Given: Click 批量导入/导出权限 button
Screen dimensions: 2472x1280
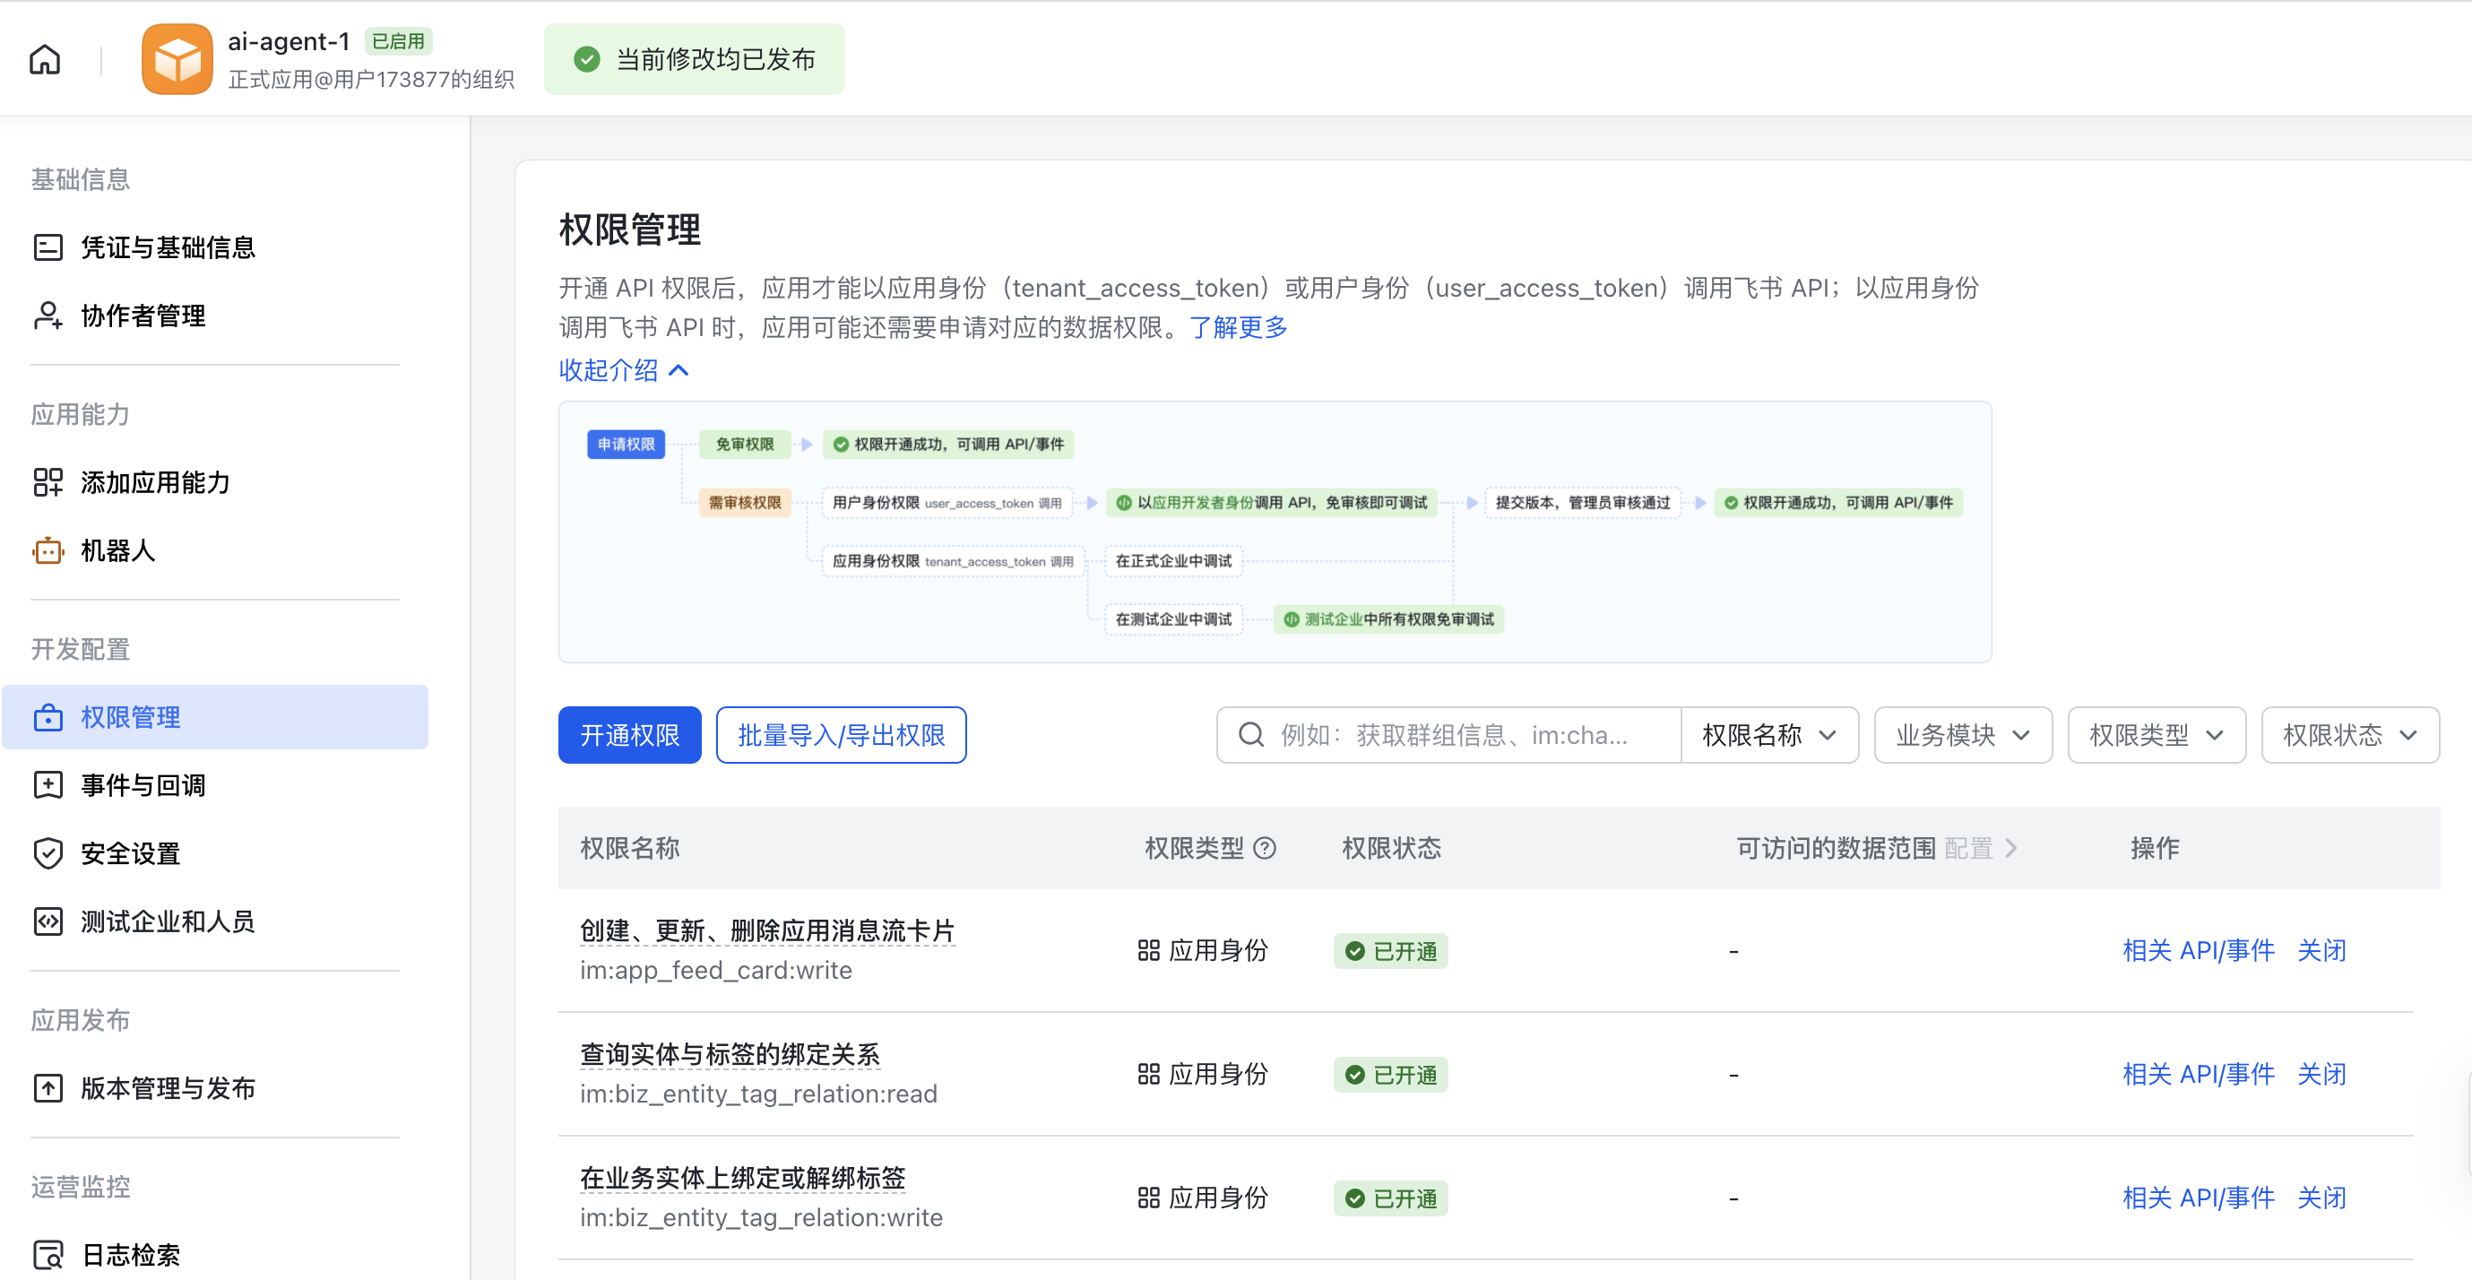Looking at the screenshot, I should [x=841, y=735].
